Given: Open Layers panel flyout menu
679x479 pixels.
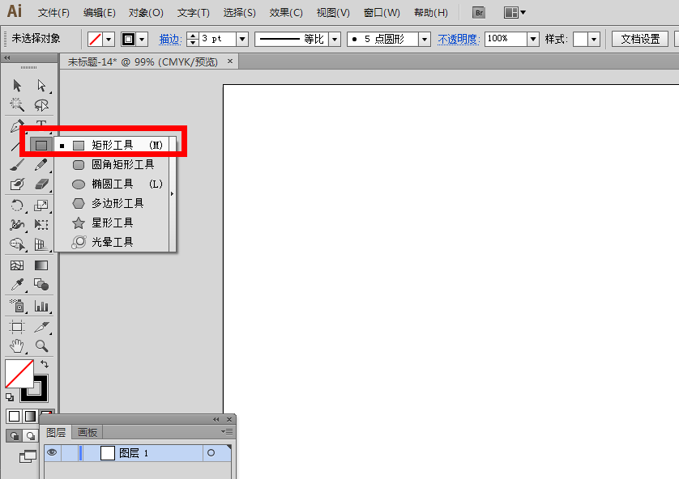Looking at the screenshot, I should (227, 431).
